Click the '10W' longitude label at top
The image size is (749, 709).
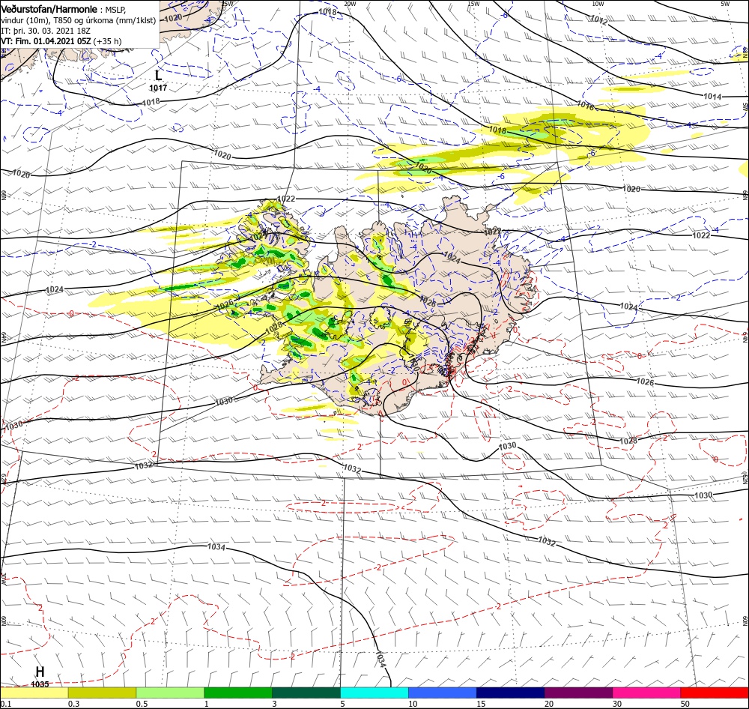pyautogui.click(x=598, y=4)
